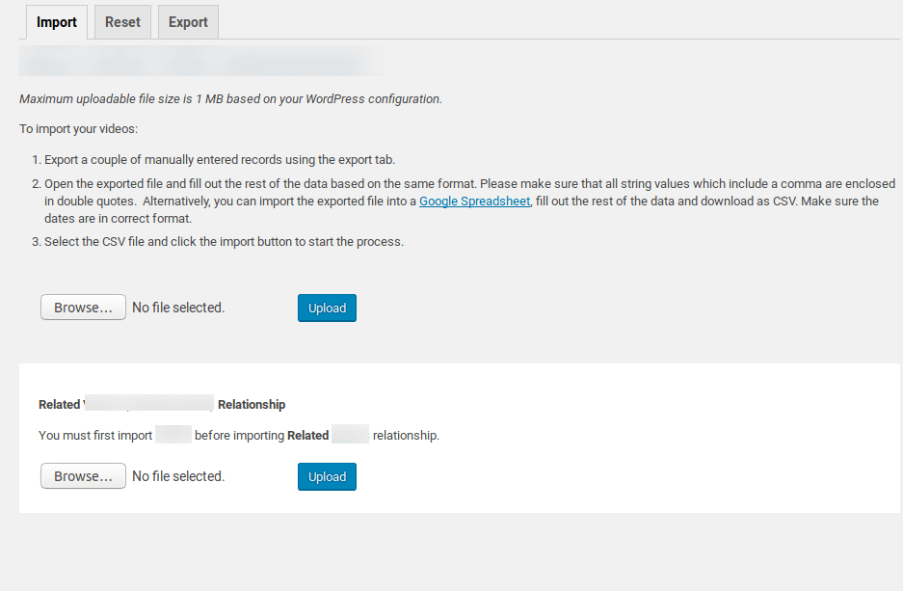
Task: Click the maximum uploadable file size notice
Action: [x=230, y=98]
